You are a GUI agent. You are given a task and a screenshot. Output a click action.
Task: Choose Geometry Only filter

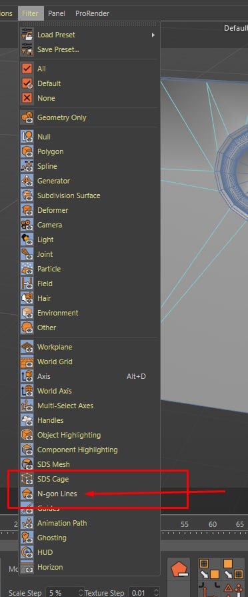click(x=89, y=117)
